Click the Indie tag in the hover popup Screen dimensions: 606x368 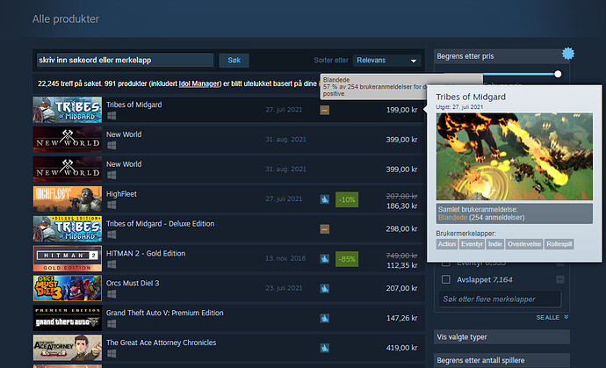(x=495, y=244)
